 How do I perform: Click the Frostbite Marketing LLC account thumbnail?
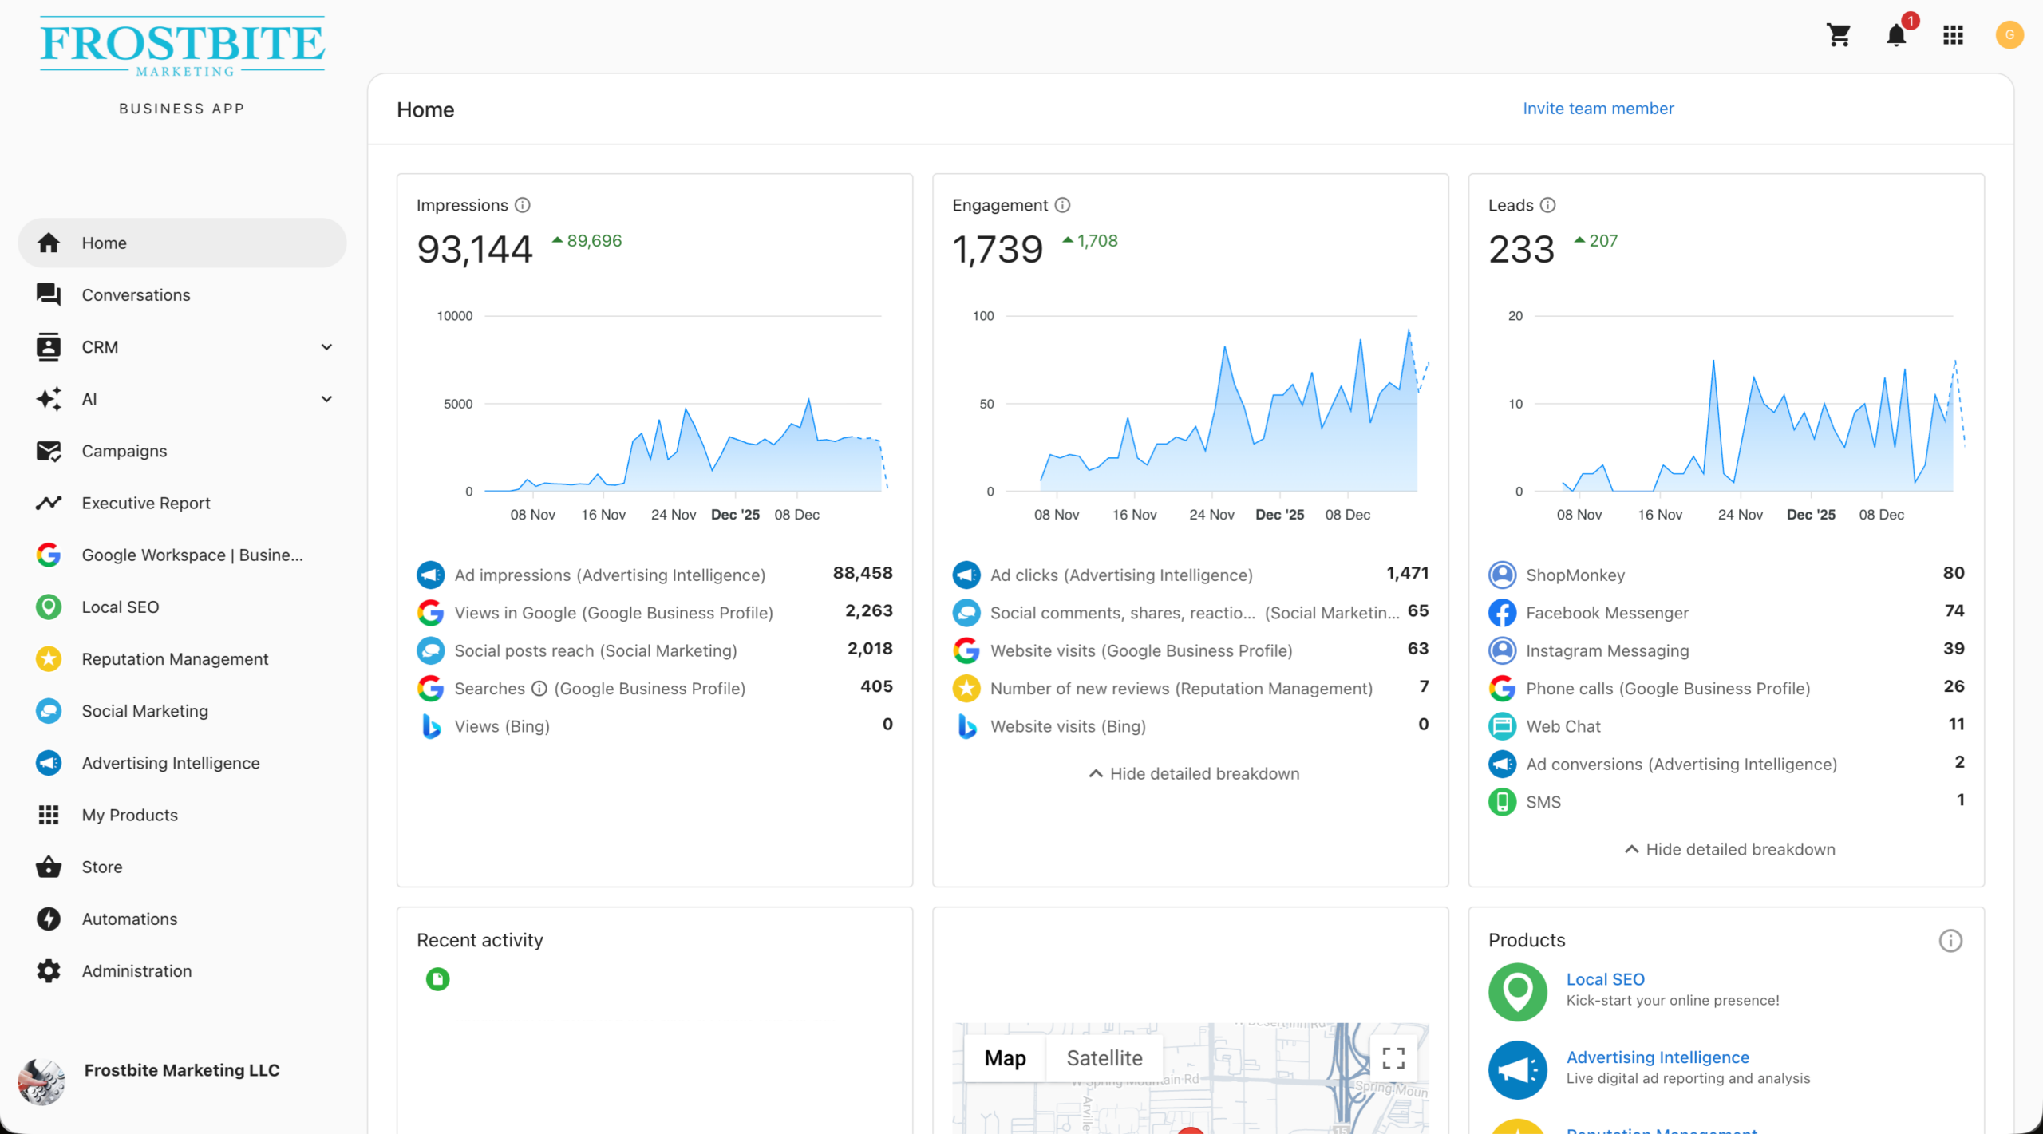tap(41, 1081)
